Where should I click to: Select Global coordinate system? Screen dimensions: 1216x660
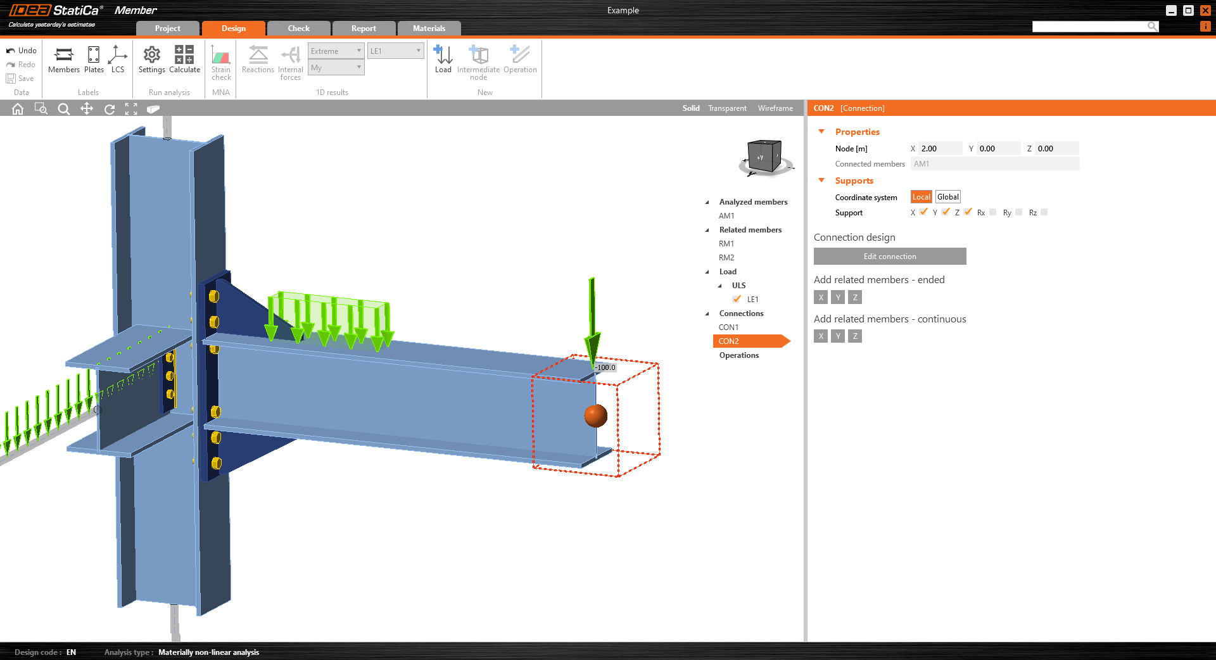[x=947, y=197]
